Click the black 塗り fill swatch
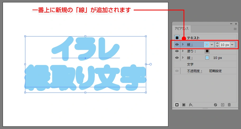This screenshot has width=241, height=129. [x=207, y=51]
